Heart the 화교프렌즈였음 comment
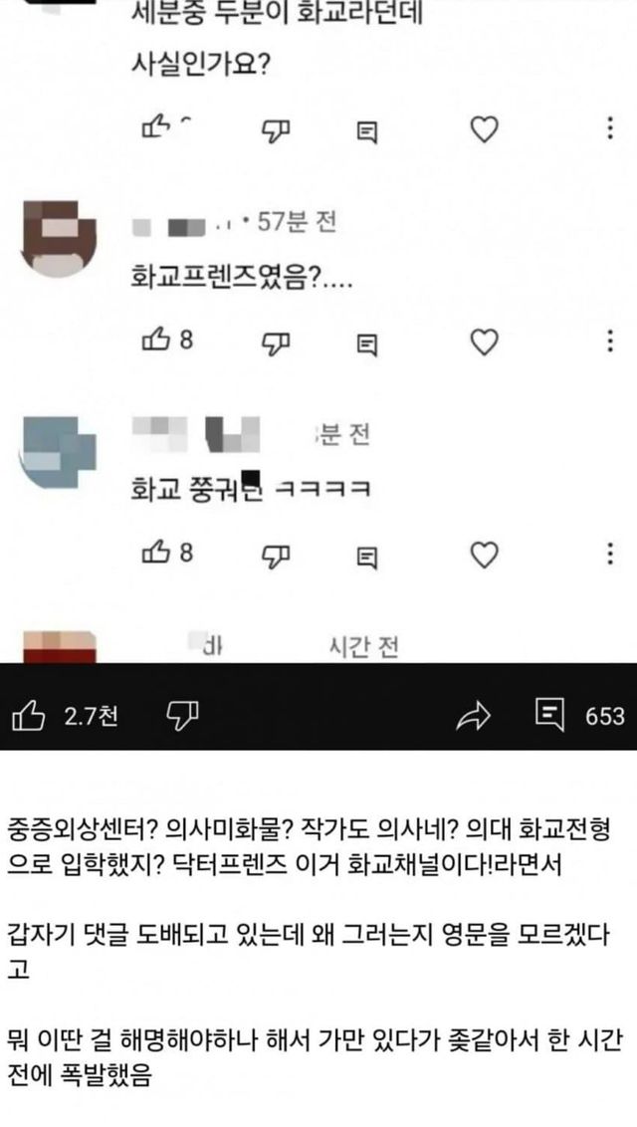Viewport: 637px width, 1127px height. tap(484, 342)
